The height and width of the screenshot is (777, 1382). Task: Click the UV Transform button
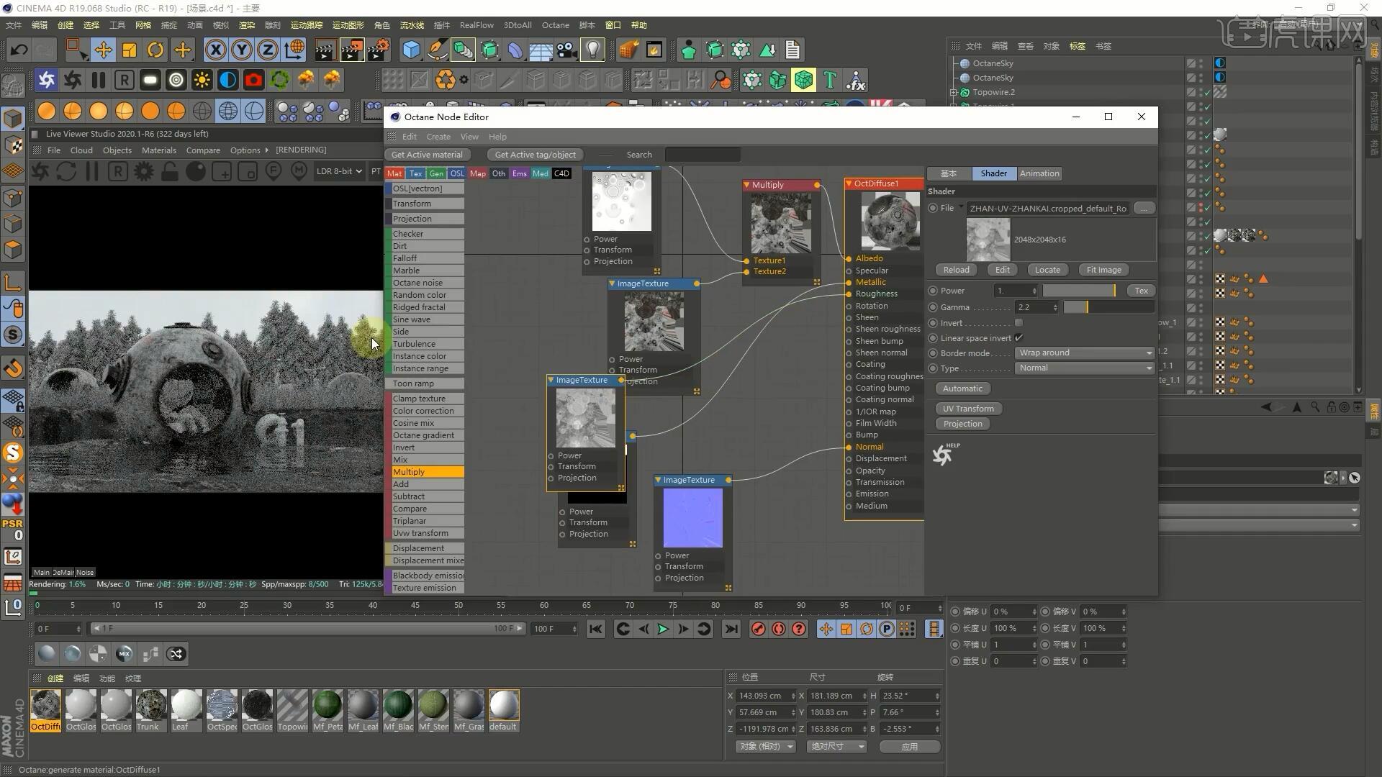coord(968,409)
